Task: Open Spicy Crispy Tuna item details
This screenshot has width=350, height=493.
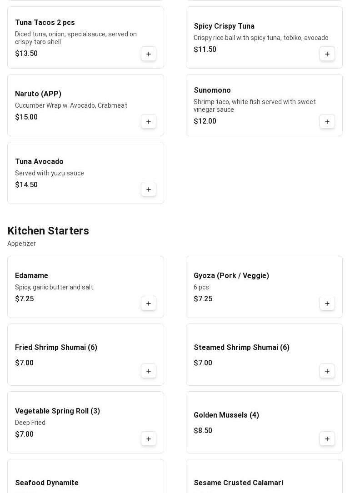Action: [224, 26]
